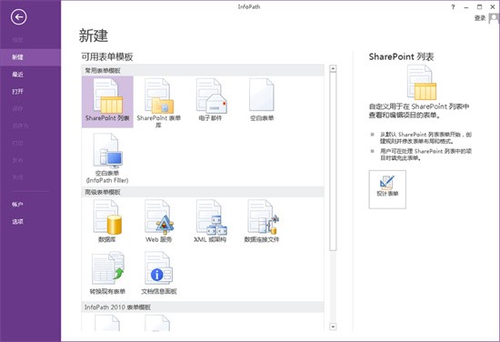Screen dimensions: 500x342
Task: Minimize the InfoPath window
Action: pyautogui.click(x=466, y=7)
